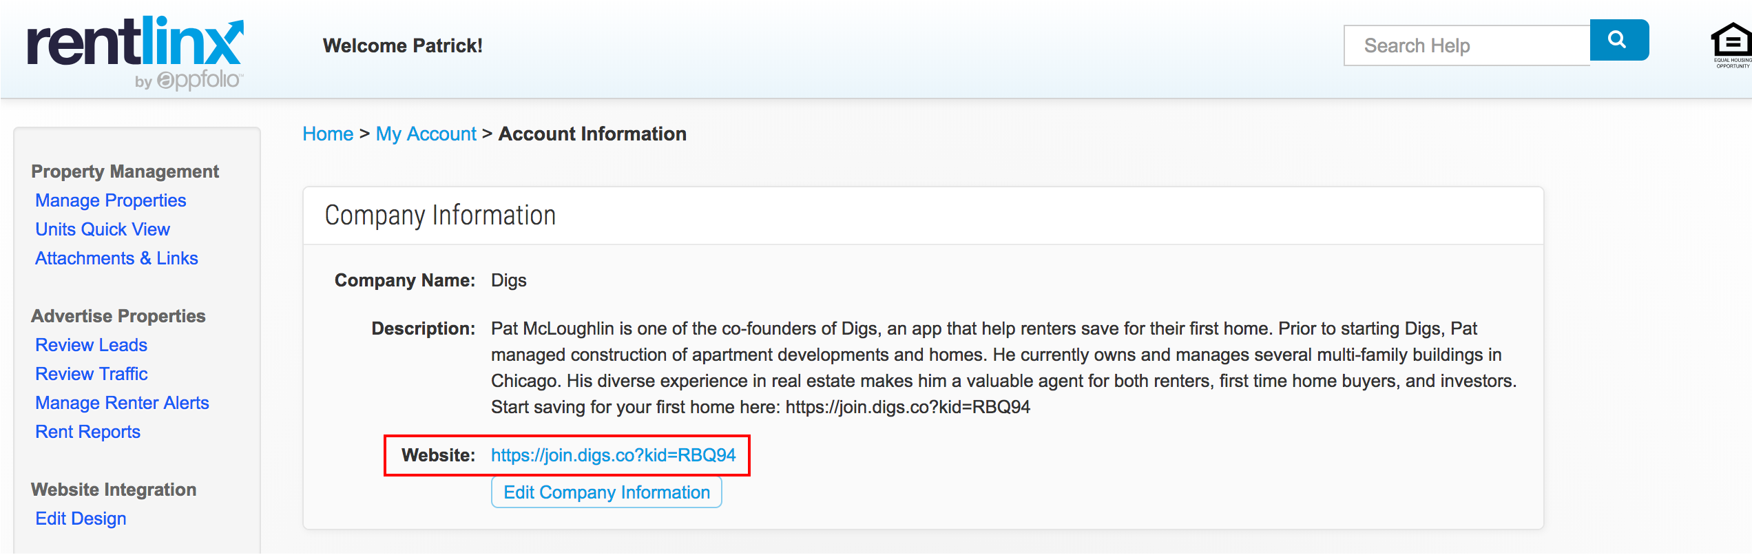
Task: Open Edit Design under Website Integration
Action: (80, 519)
